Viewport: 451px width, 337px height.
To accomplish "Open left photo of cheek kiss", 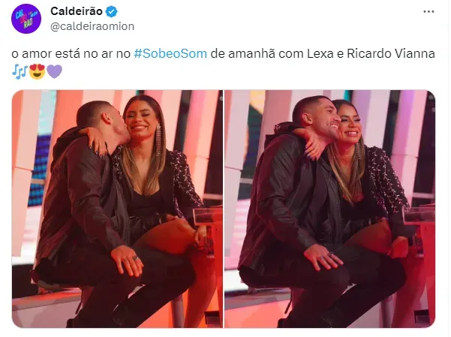I will pos(117,209).
